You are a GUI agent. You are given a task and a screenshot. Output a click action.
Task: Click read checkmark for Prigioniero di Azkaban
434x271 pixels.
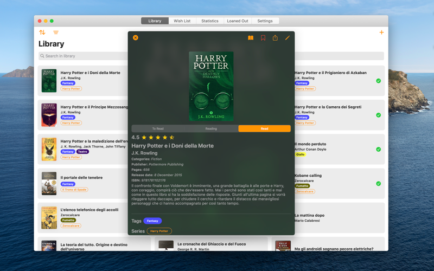point(378,81)
